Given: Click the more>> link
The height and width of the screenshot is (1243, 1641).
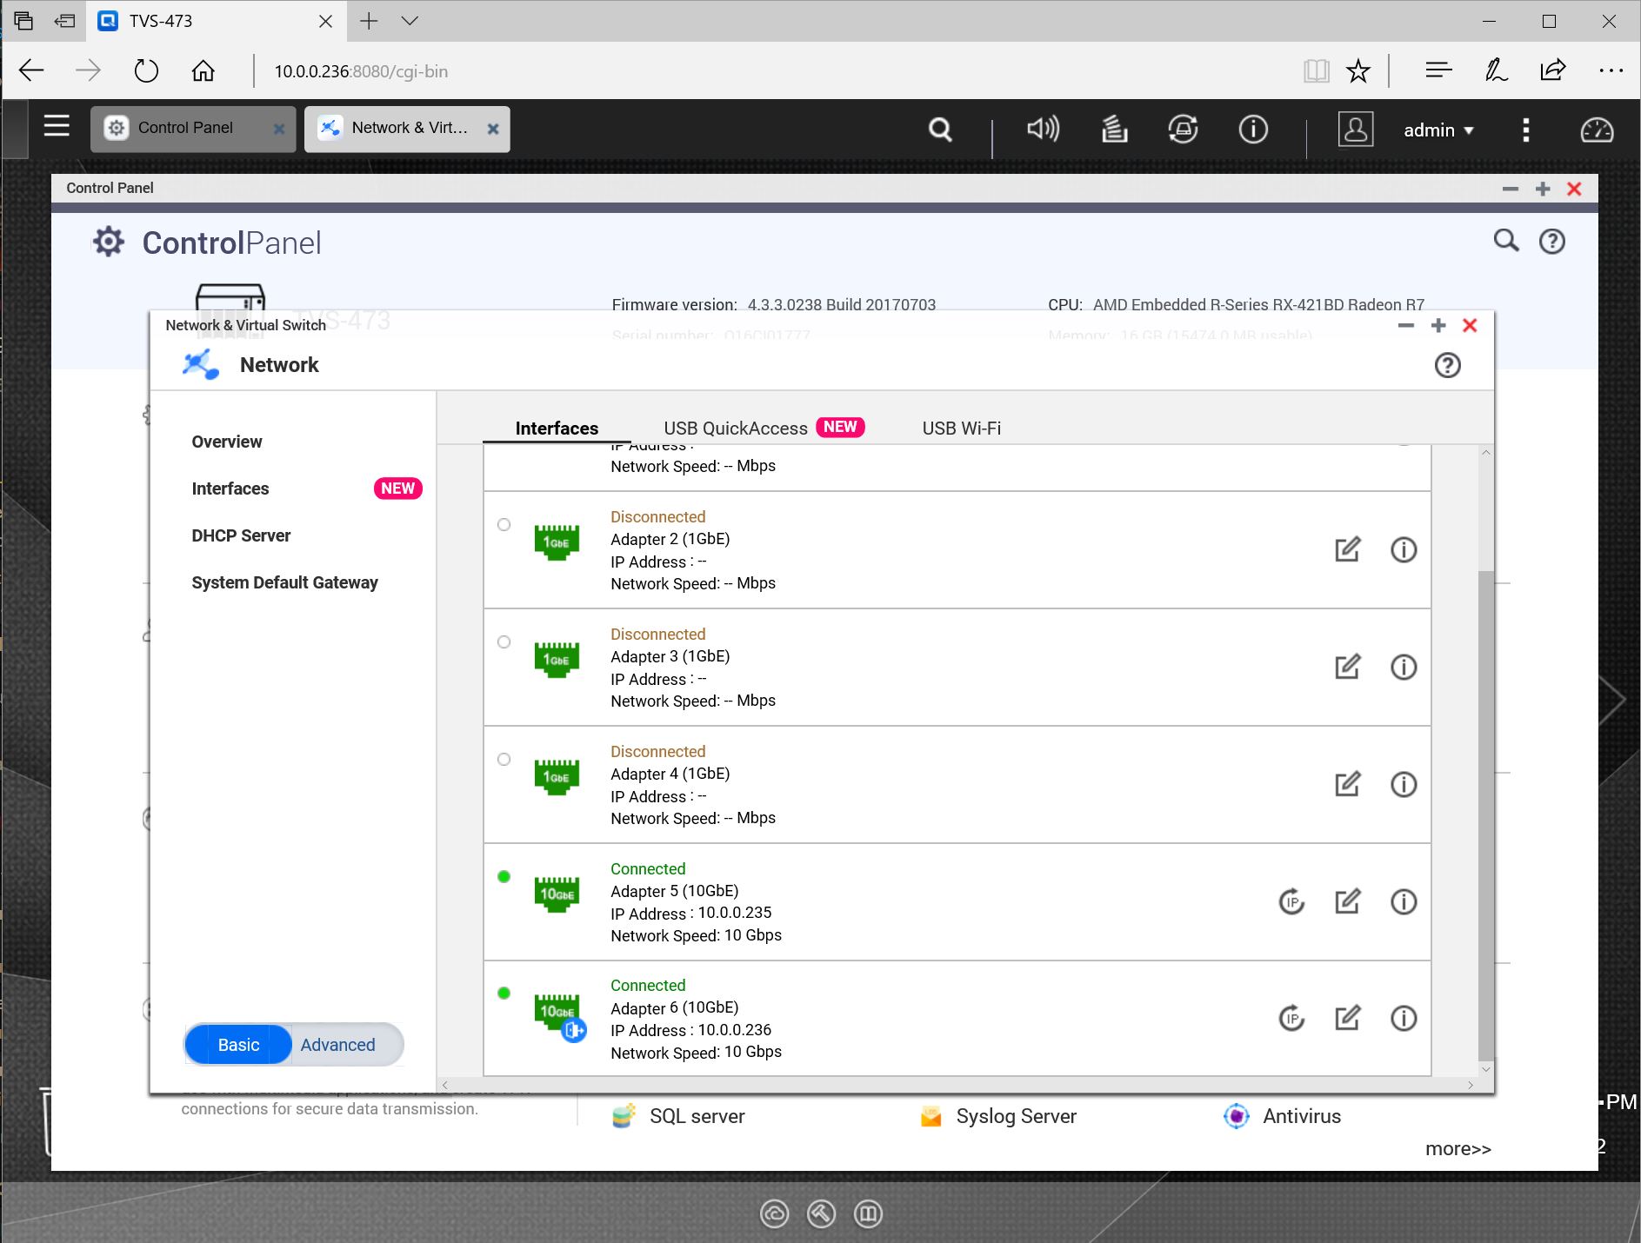Looking at the screenshot, I should pos(1458,1149).
